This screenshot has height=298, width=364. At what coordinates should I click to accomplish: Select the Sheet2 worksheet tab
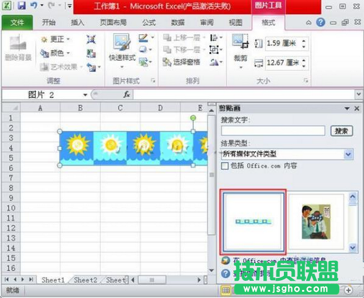pyautogui.click(x=85, y=280)
